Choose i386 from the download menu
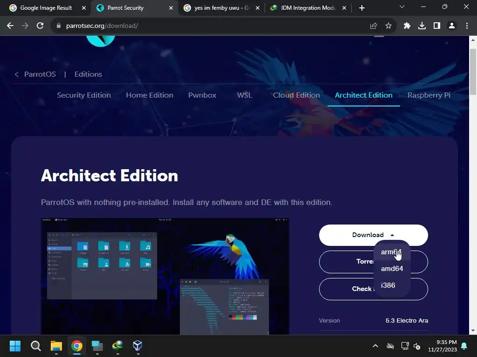This screenshot has height=357, width=477. click(388, 285)
